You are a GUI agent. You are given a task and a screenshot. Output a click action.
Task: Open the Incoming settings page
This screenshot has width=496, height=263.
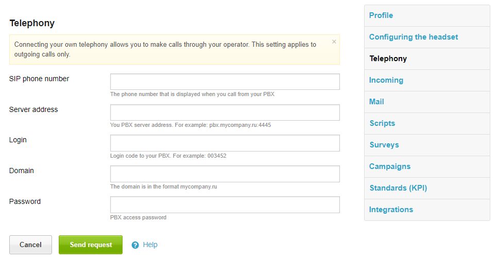click(386, 80)
